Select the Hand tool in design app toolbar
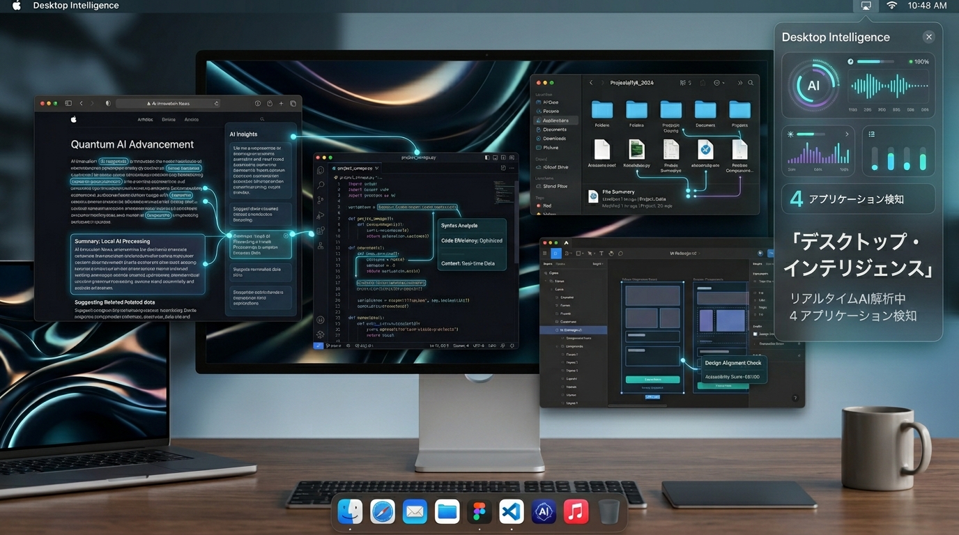 click(611, 254)
